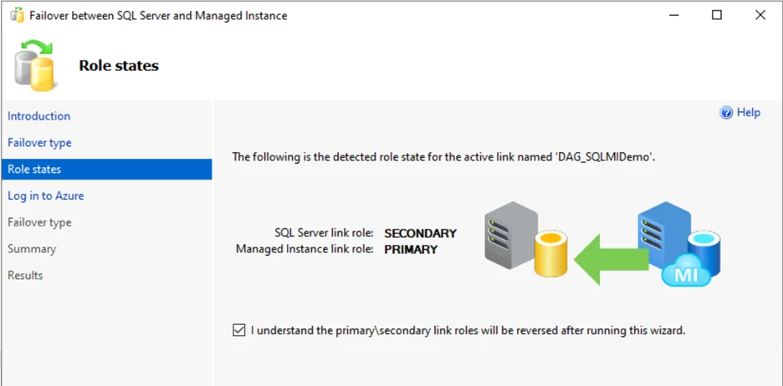Click the yellow database cylinder graphic

point(551,254)
